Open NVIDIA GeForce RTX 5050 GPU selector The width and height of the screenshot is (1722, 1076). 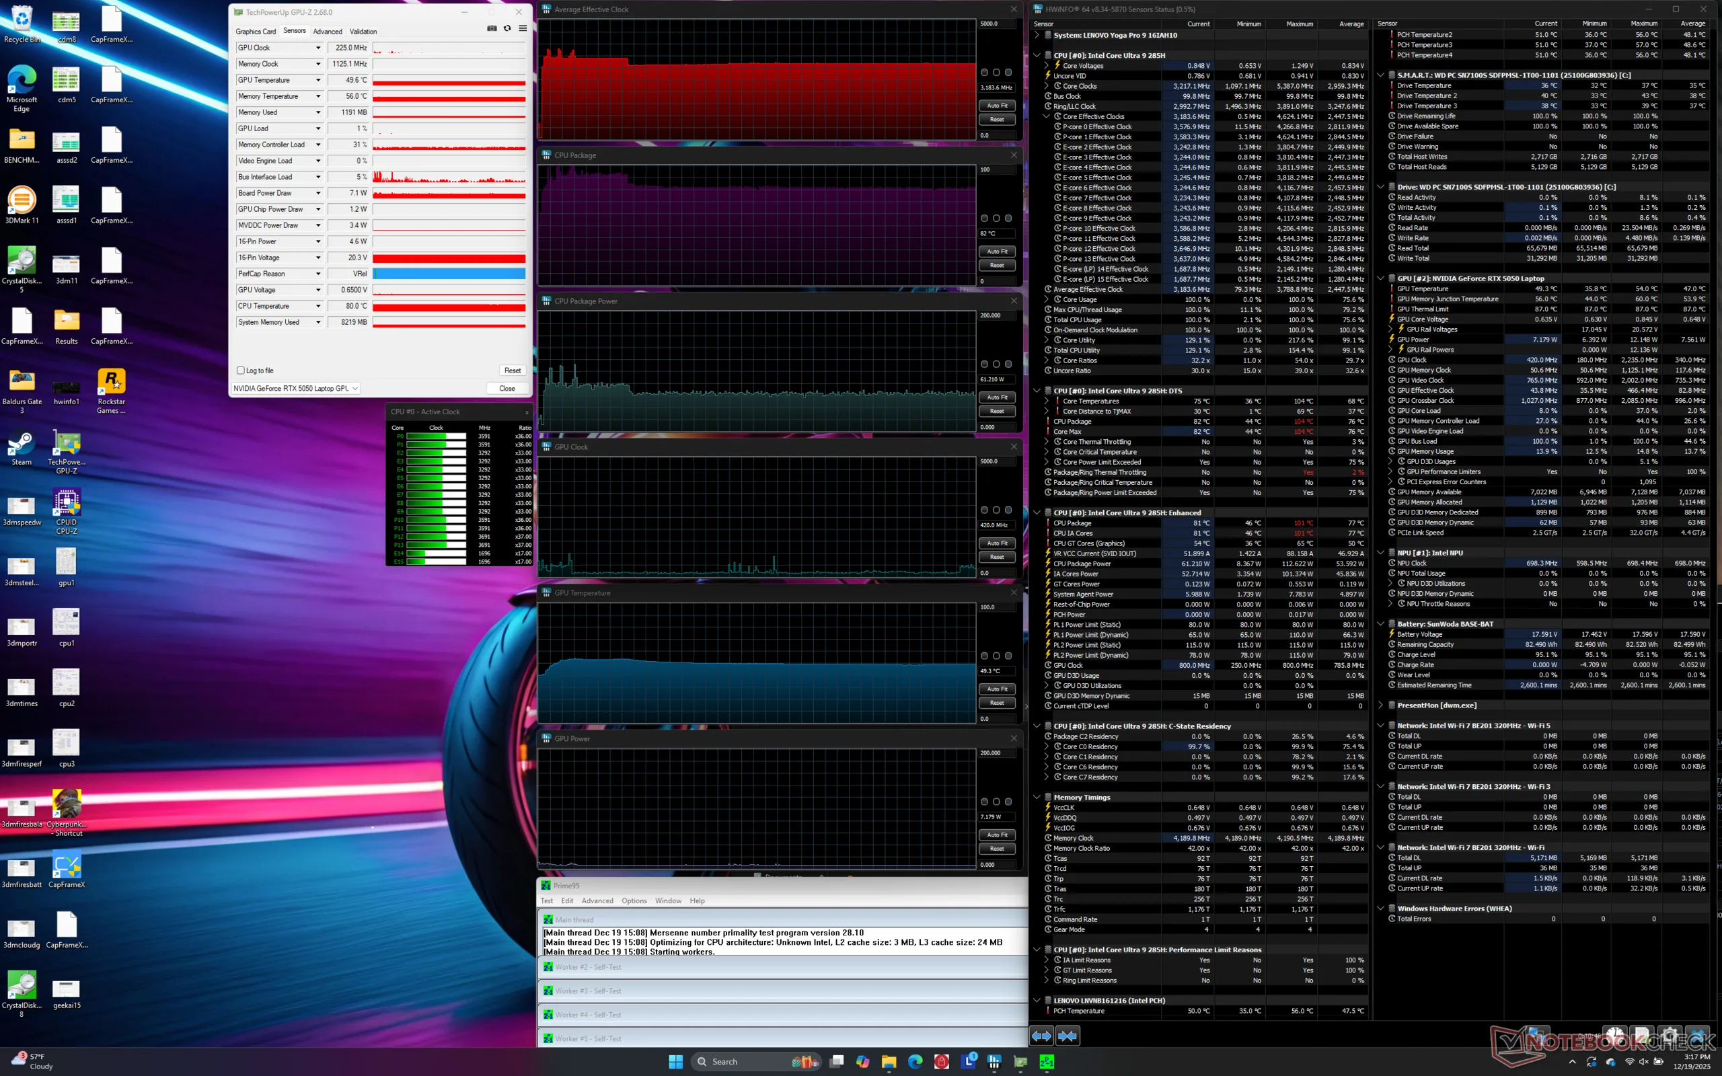(x=296, y=389)
